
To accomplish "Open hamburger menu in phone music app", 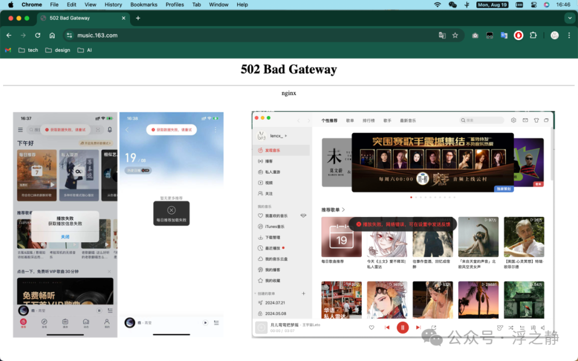I will (20, 129).
